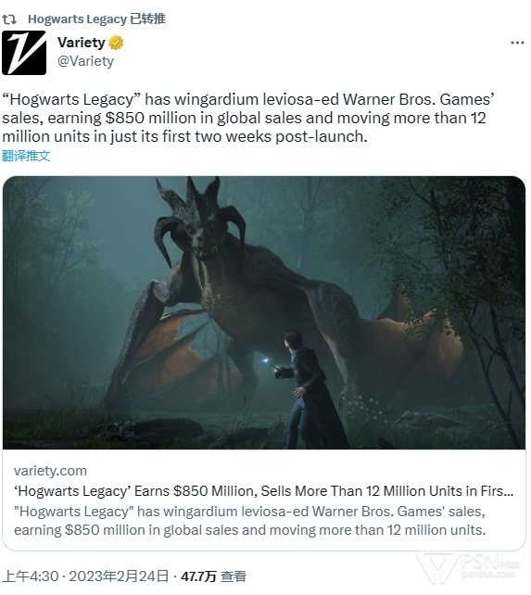
Task: Open the @Variety handle
Action: tap(85, 61)
